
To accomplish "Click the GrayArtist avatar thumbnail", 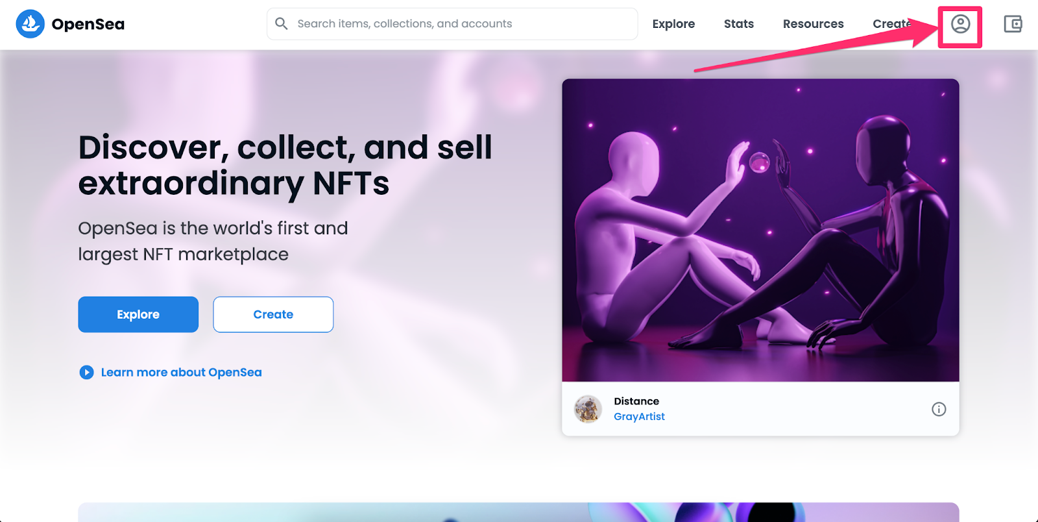I will click(x=587, y=409).
